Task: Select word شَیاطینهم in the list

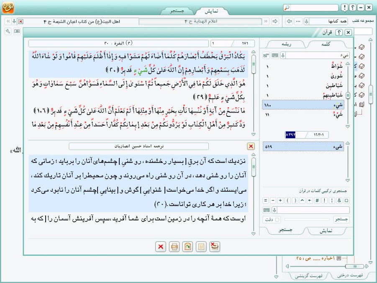Action: click(x=303, y=95)
